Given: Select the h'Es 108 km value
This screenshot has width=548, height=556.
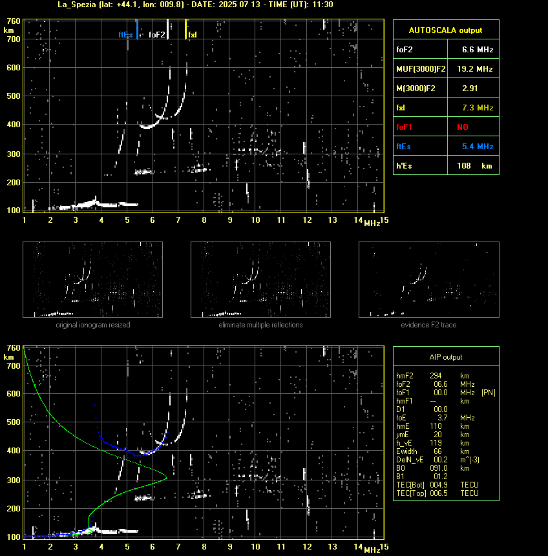Looking at the screenshot, I should [x=474, y=166].
